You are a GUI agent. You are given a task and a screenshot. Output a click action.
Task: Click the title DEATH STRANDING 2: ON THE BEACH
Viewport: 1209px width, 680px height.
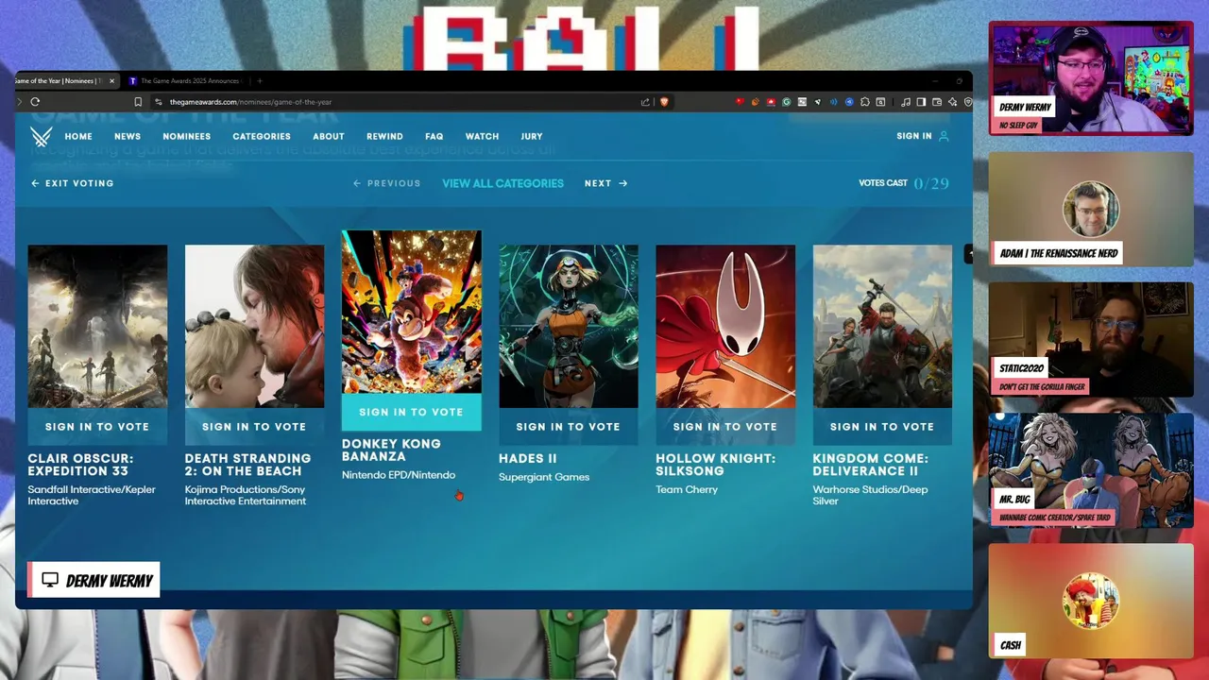pos(247,465)
